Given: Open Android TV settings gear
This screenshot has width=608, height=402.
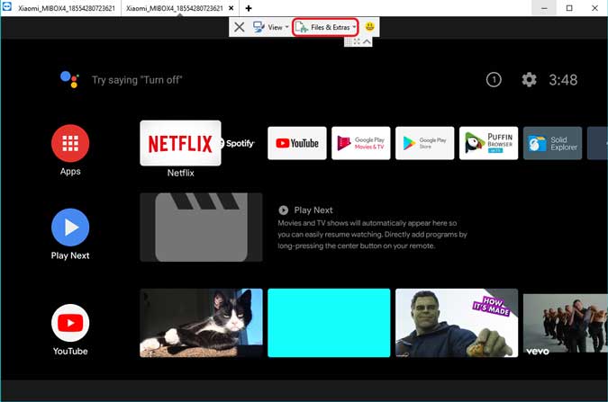Looking at the screenshot, I should 529,80.
